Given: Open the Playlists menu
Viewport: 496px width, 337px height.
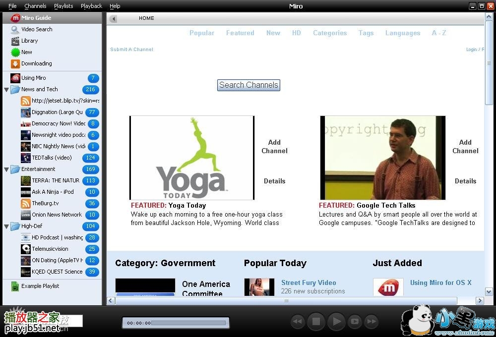Looking at the screenshot, I should click(63, 6).
